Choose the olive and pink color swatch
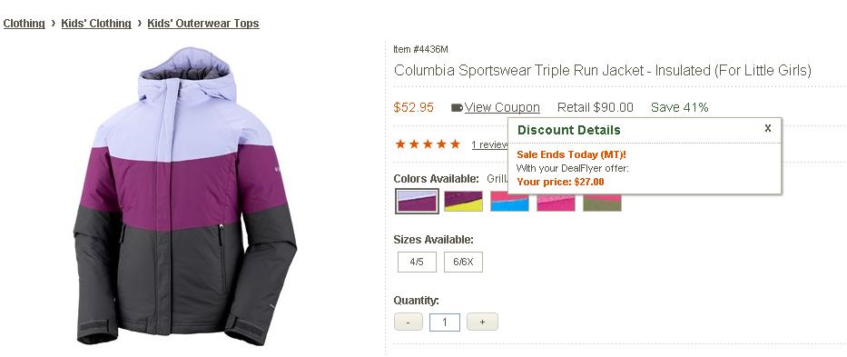This screenshot has width=847, height=357. (x=602, y=203)
